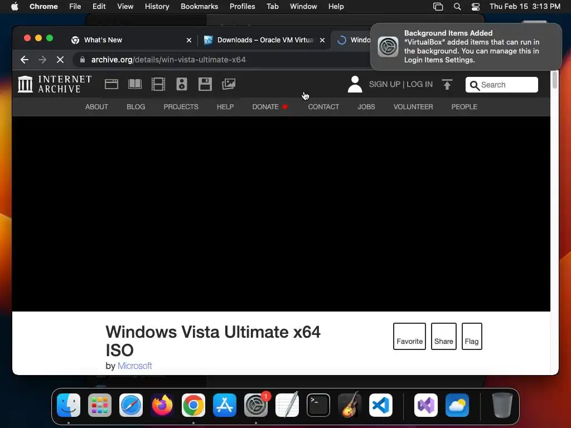Click the PEOPLE link
This screenshot has width=571, height=428.
464,106
